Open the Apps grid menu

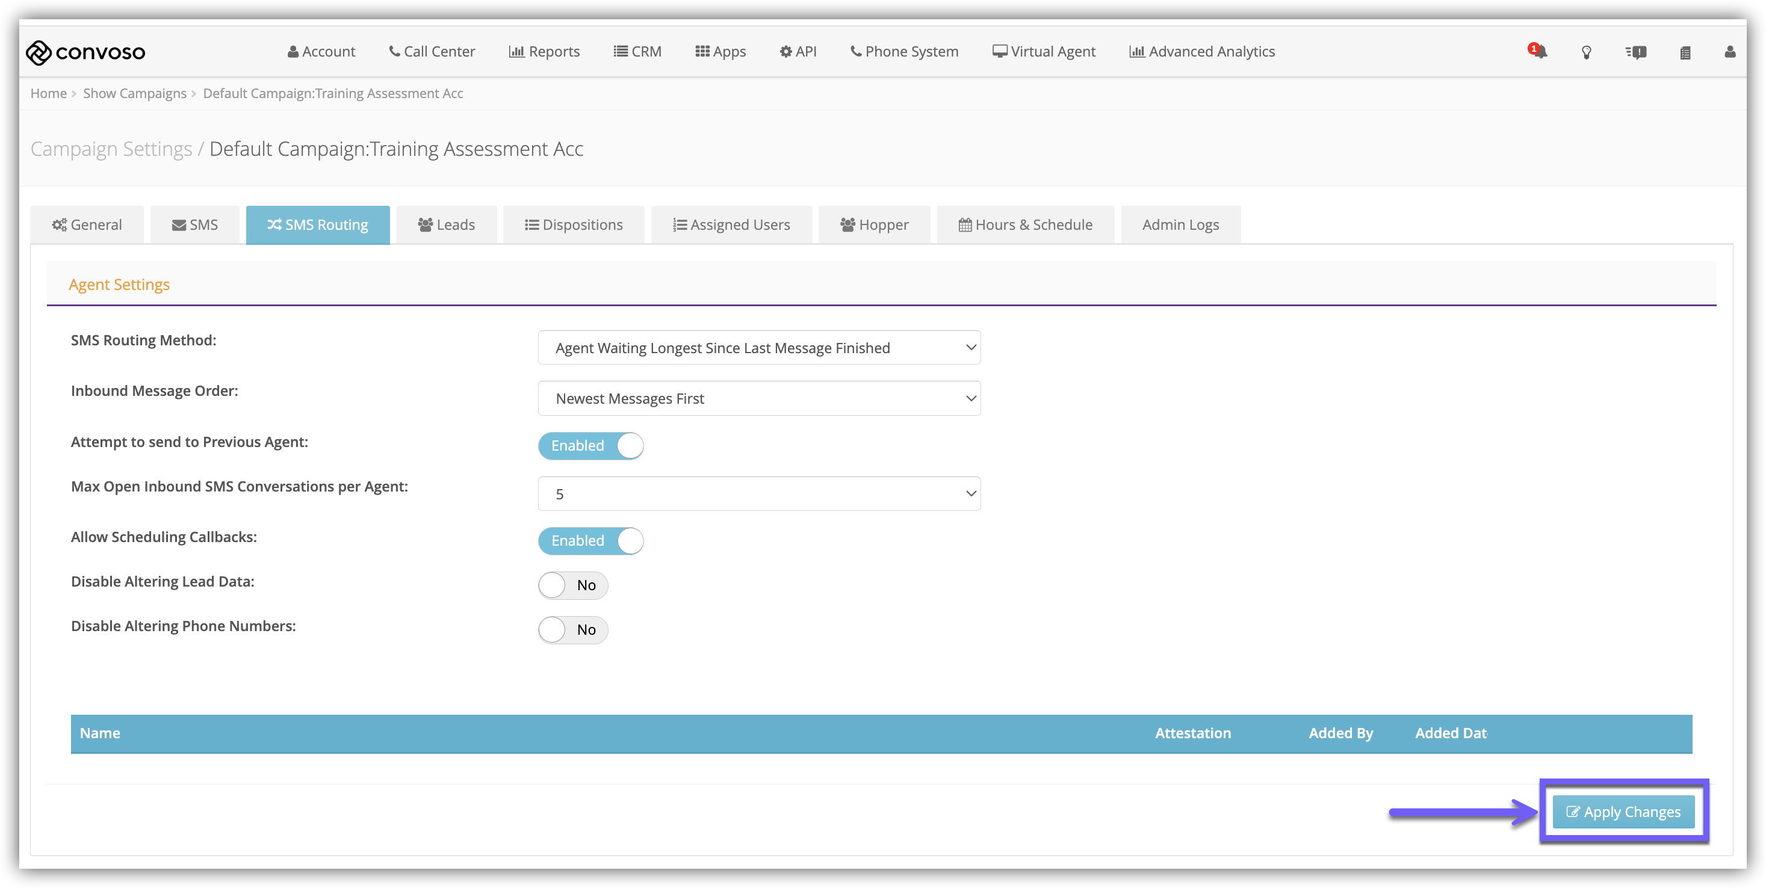(720, 51)
